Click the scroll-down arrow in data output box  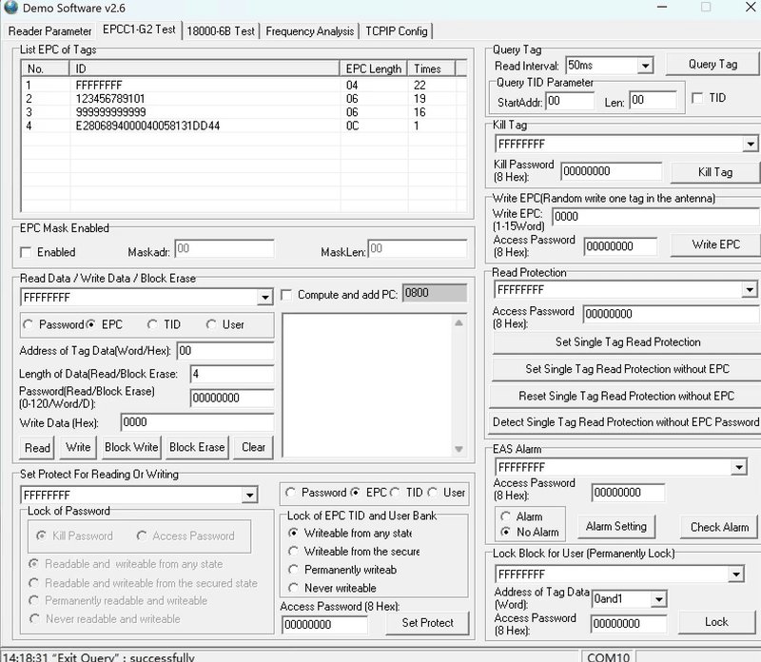click(459, 449)
